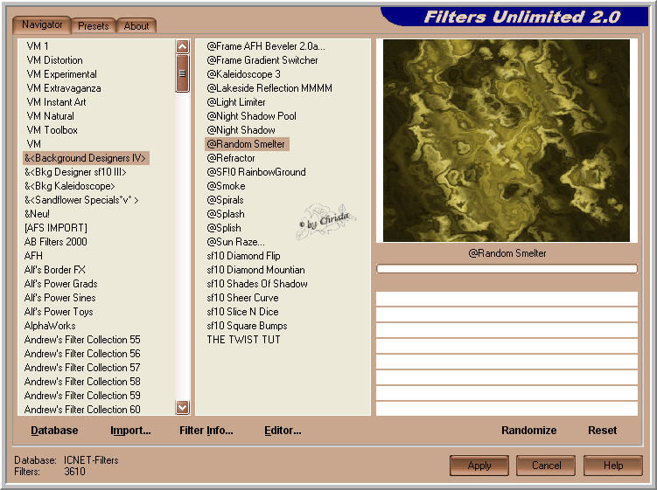The image size is (657, 490).
Task: Choose sf10 Diamond Flip filter
Action: [243, 256]
